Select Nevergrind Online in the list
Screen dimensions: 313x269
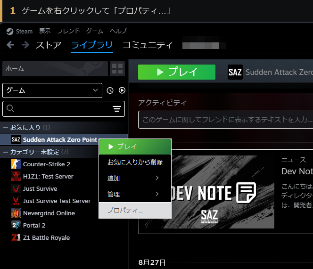click(49, 213)
